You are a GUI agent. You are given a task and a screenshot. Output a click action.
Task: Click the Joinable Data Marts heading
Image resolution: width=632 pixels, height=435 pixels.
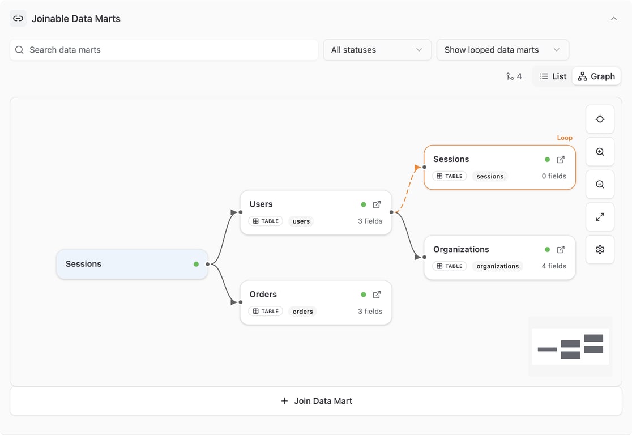click(x=76, y=19)
